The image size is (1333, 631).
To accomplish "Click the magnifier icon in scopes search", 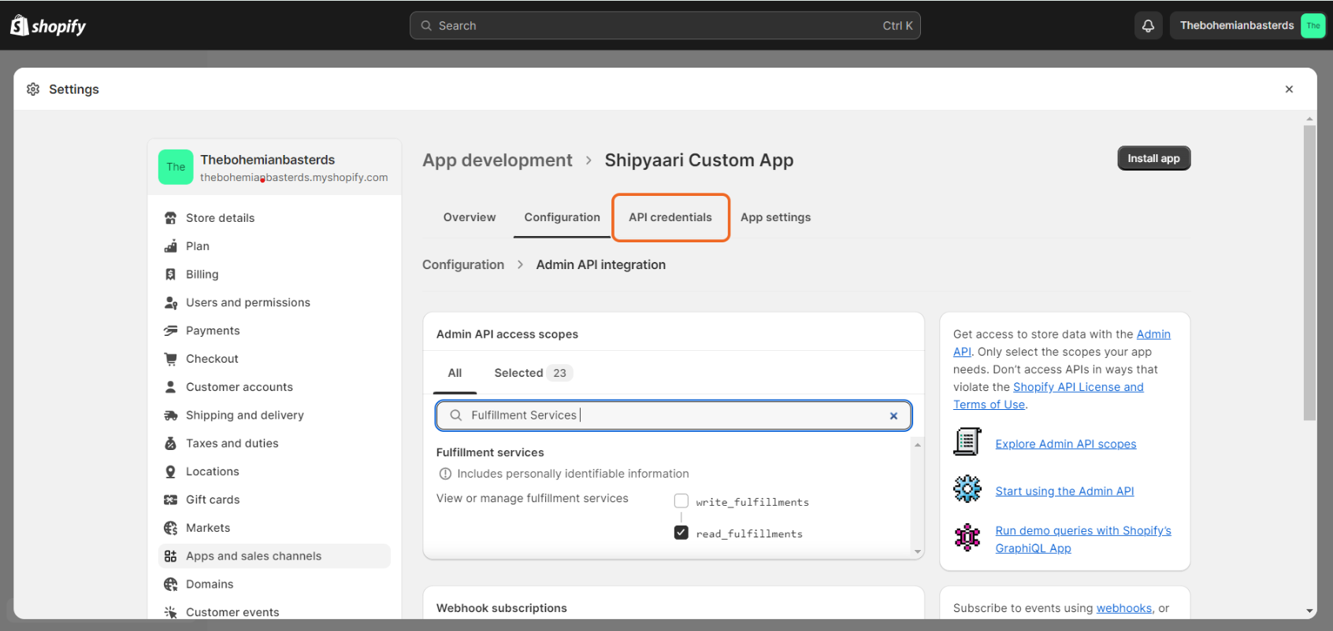I will [x=455, y=415].
